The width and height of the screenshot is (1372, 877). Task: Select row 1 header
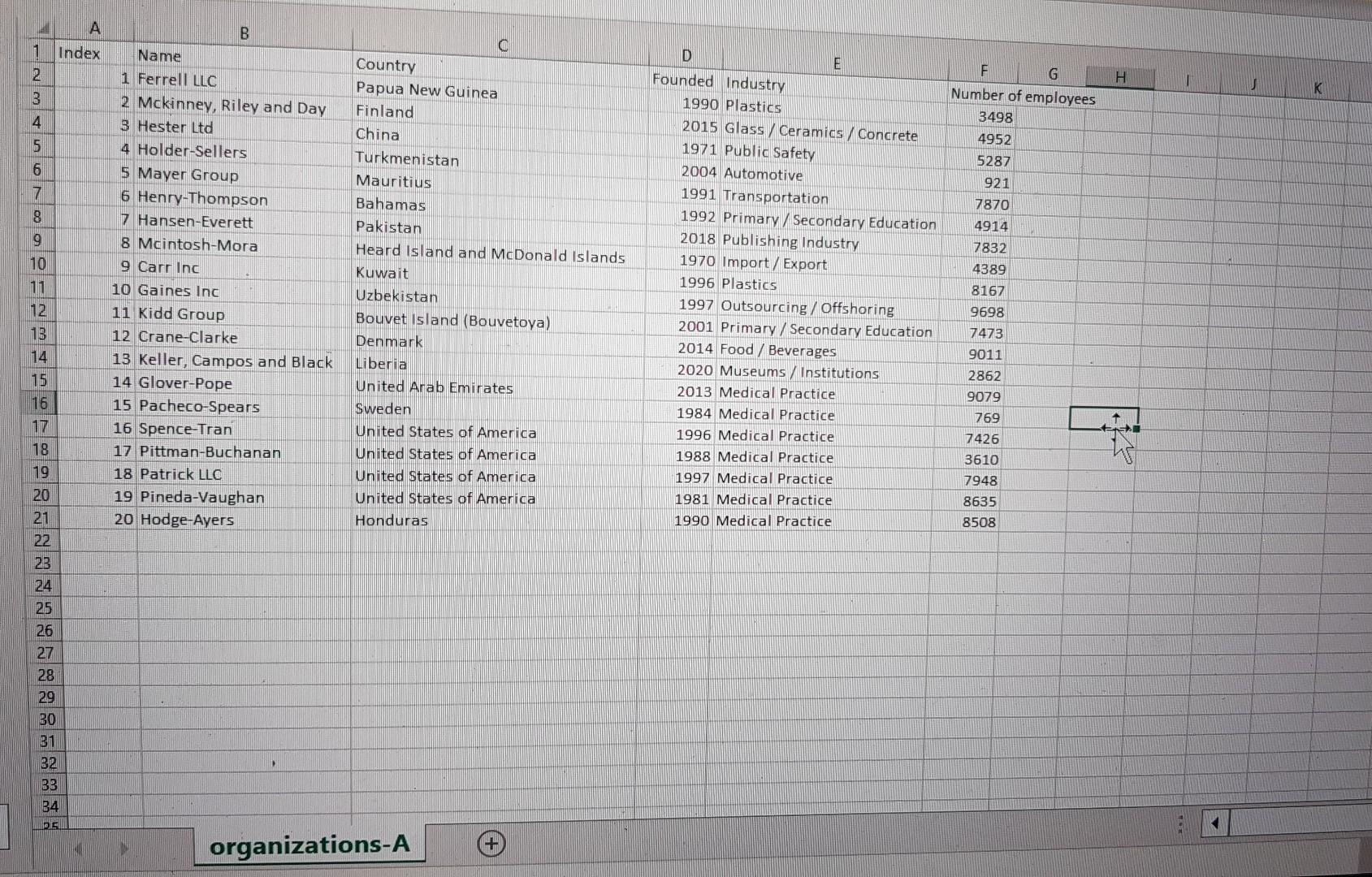(36, 51)
